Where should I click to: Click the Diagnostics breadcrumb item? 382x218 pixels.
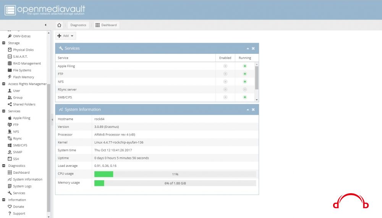point(78,25)
